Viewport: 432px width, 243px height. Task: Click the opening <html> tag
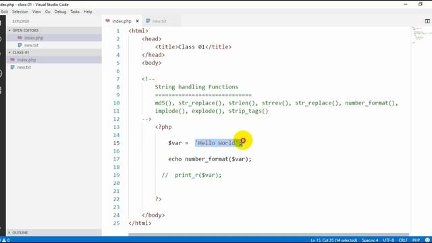tap(138, 31)
